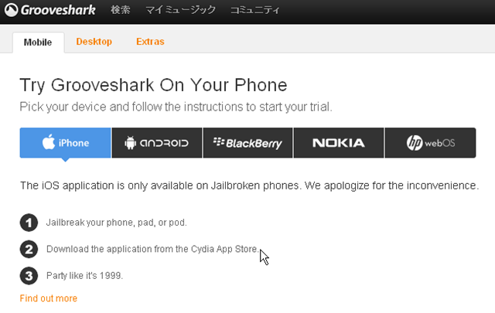Click the Try Grooveshark On Your Phone heading
This screenshot has width=495, height=313.
(153, 85)
